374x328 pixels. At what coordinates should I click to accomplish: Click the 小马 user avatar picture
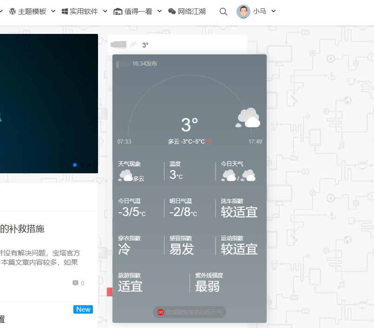[x=243, y=12]
